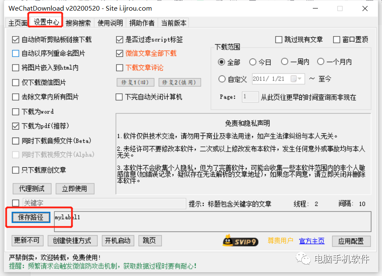Tick the keyword filter checkbox
This screenshot has height=276, width=382.
pyautogui.click(x=16, y=203)
